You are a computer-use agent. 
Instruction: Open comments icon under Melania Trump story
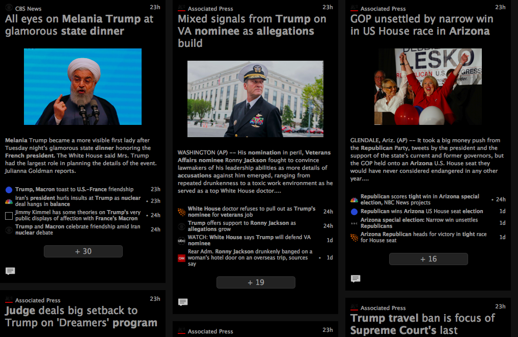tap(10, 271)
